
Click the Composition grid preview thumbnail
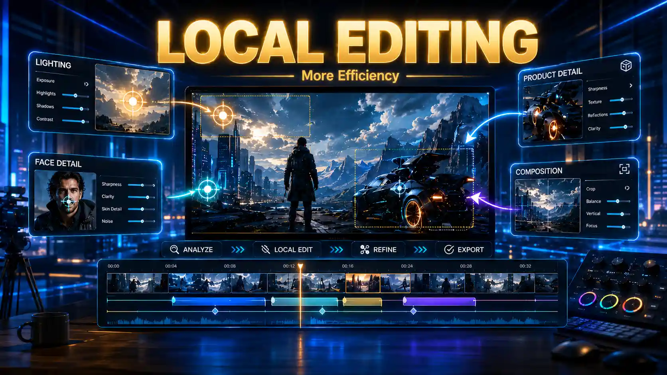tap(547, 205)
